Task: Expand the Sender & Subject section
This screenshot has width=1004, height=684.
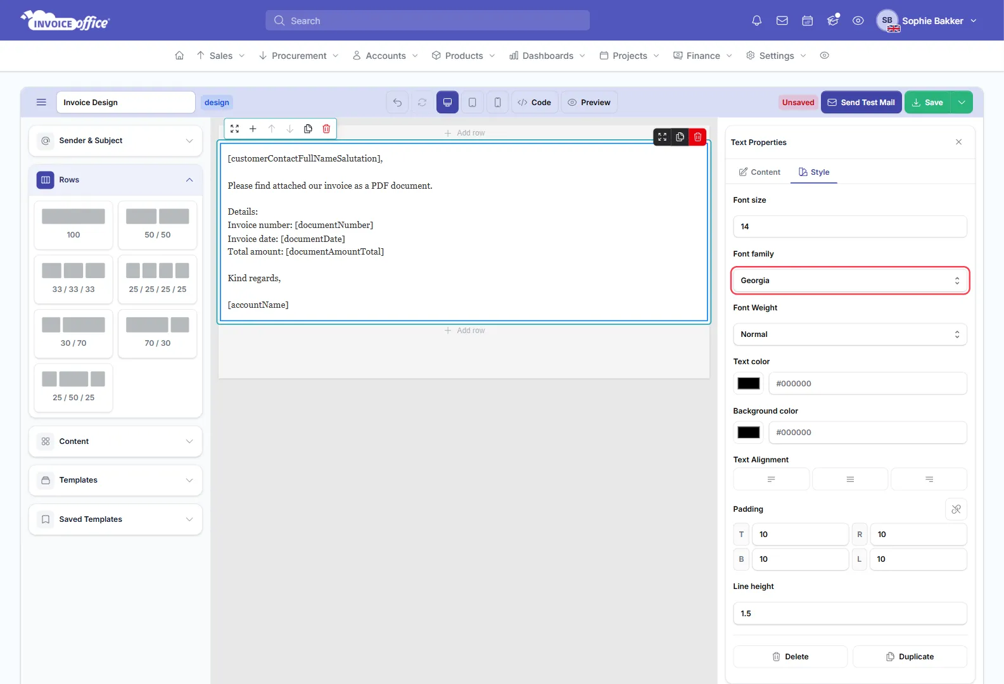Action: (x=115, y=141)
